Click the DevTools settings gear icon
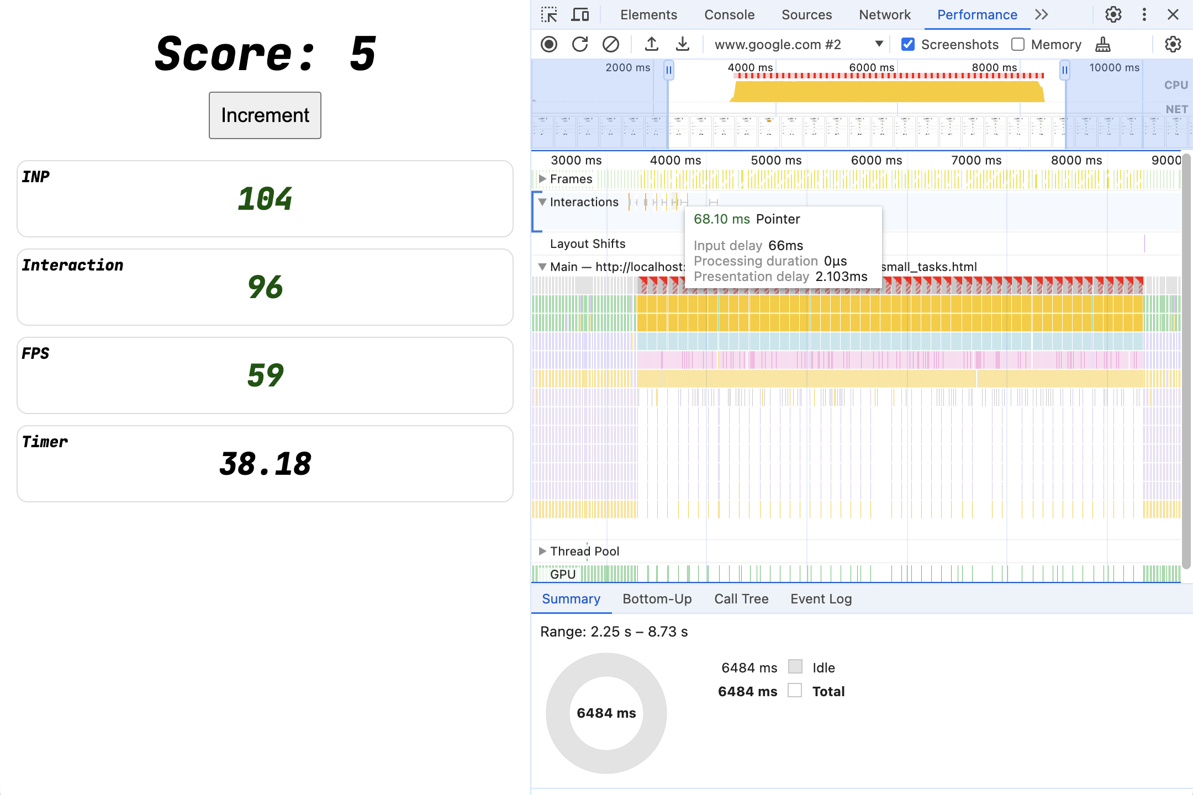This screenshot has height=795, width=1193. (1115, 13)
